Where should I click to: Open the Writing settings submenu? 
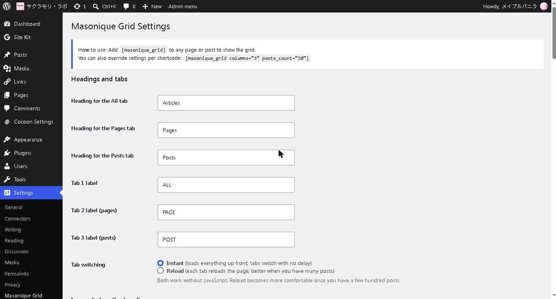coord(13,230)
